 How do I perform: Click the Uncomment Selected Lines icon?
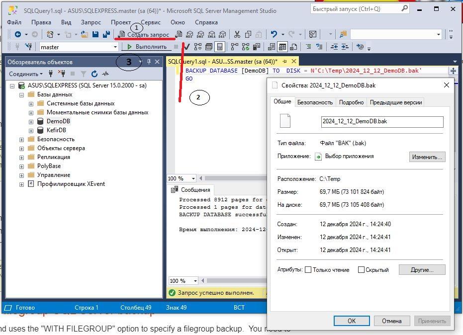(x=319, y=47)
